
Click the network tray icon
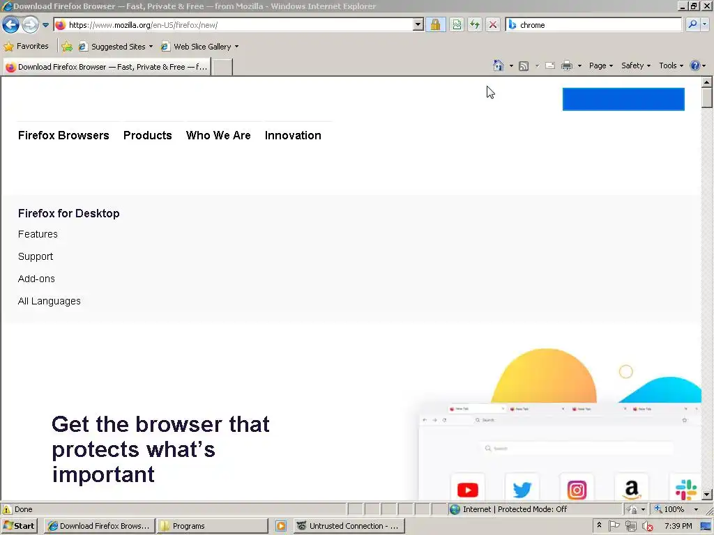[x=630, y=526]
